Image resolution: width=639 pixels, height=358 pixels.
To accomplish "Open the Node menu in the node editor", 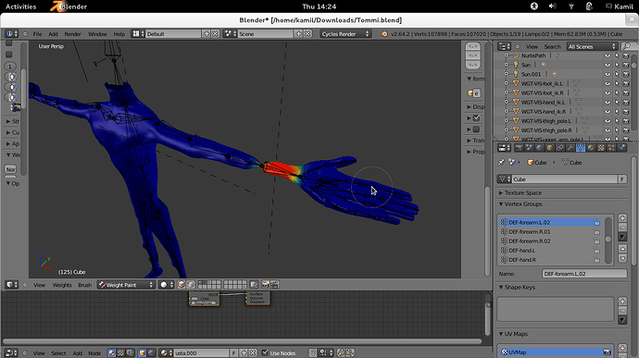I will click(94, 352).
